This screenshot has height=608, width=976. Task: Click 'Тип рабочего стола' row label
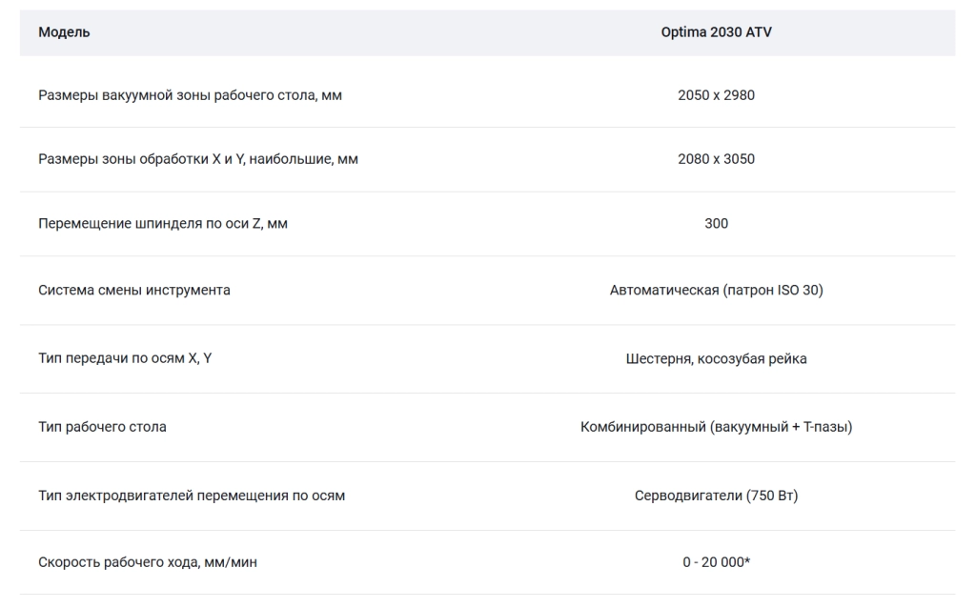click(x=102, y=427)
